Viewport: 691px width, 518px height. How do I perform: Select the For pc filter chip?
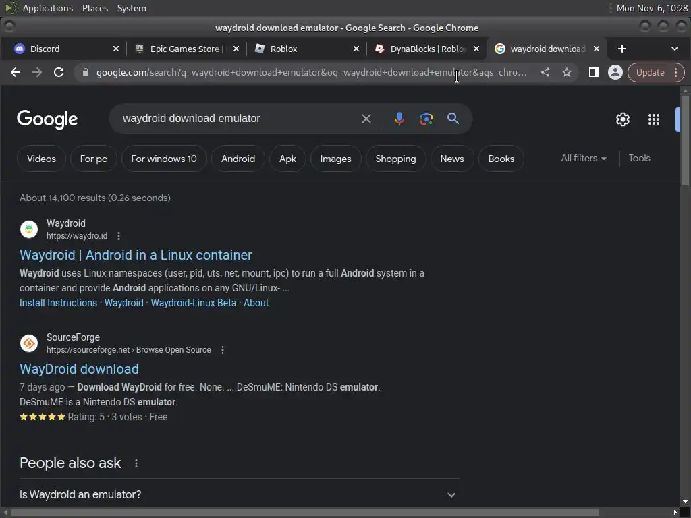(x=93, y=159)
